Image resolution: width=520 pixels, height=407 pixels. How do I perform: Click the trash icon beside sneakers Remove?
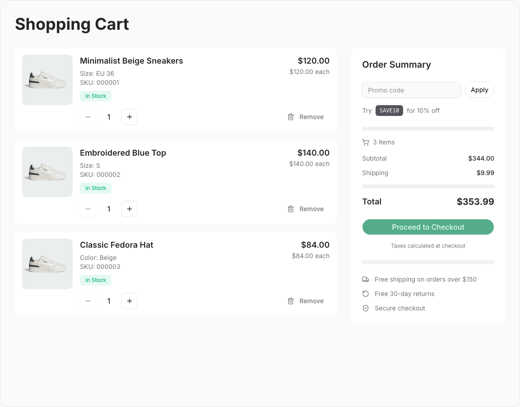pos(291,117)
